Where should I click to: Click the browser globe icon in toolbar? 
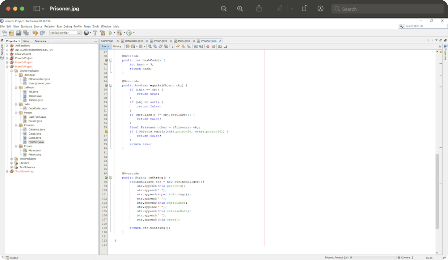86,33
